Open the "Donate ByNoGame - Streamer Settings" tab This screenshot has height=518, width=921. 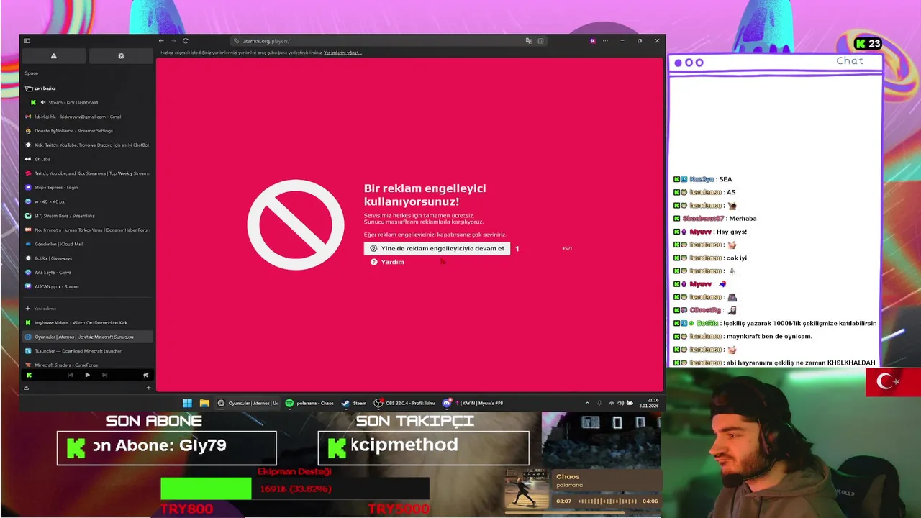pyautogui.click(x=88, y=131)
